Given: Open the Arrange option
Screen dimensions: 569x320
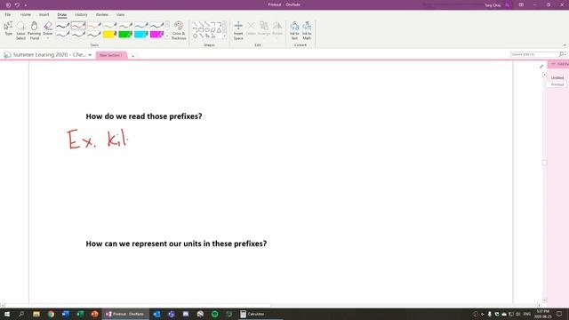Looking at the screenshot, I should click(264, 28).
